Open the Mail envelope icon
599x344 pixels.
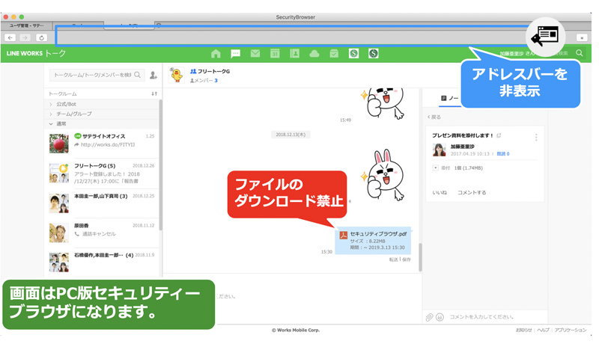(x=255, y=53)
